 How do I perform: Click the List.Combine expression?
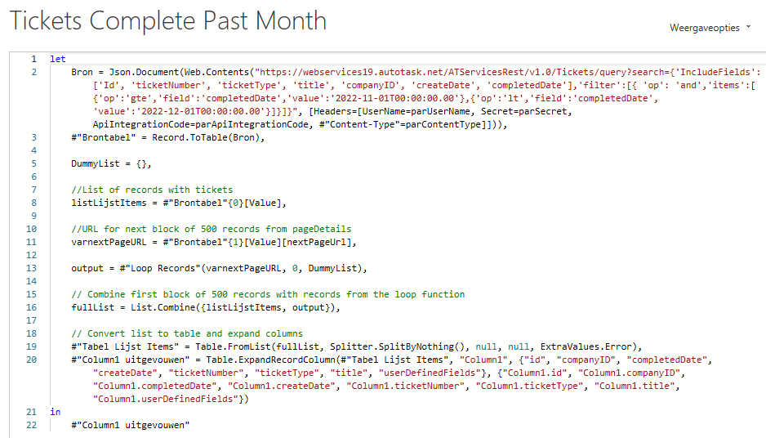(x=235, y=307)
